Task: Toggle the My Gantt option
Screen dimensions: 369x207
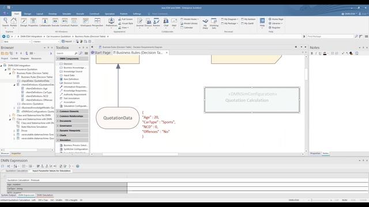Action: pyautogui.click(x=247, y=23)
